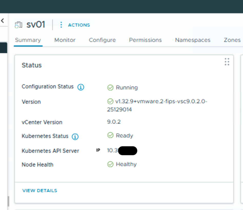Open the Configure tab
The width and height of the screenshot is (243, 210).
point(102,40)
